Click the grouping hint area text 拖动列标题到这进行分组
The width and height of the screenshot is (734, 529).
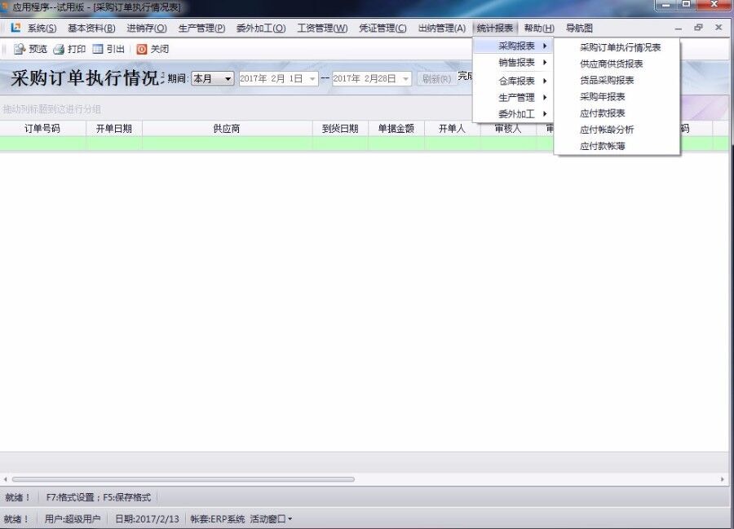[x=51, y=109]
